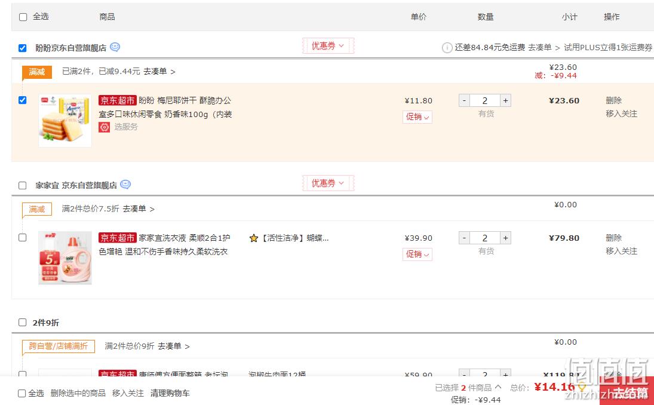Image resolution: width=654 pixels, height=405 pixels.
Task: Click 【活性洁净】蝴蝶... variant text
Action: (x=294, y=238)
